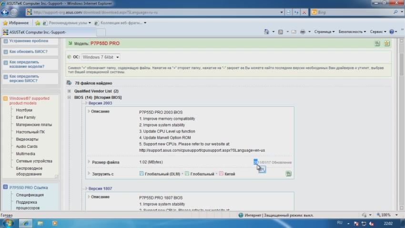
Task: Open Как определить версию БИОС? link
Action: pyautogui.click(x=24, y=78)
